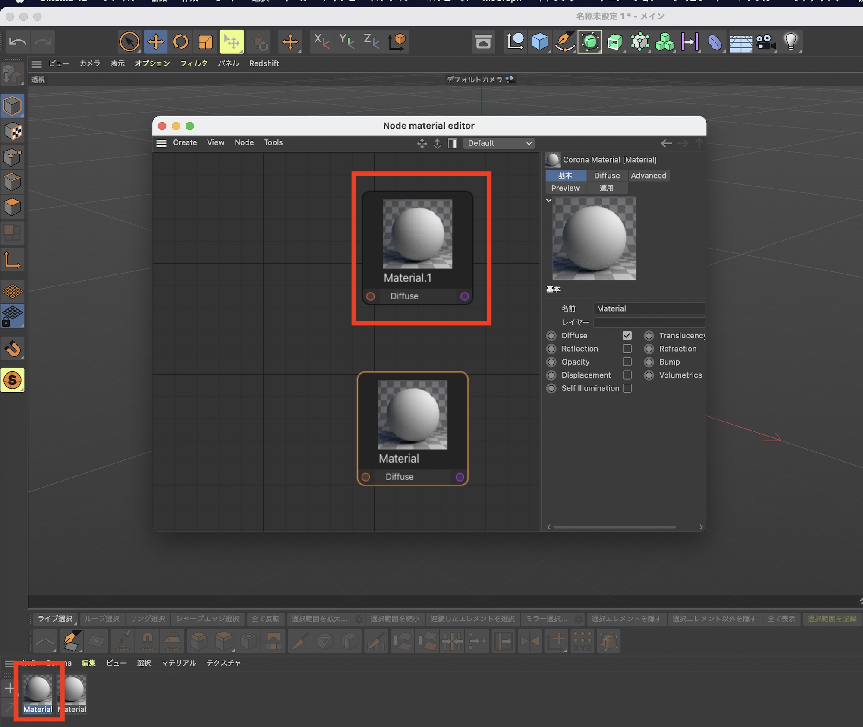The image size is (863, 727).
Task: Click the Undo arrow icon
Action: (18, 42)
